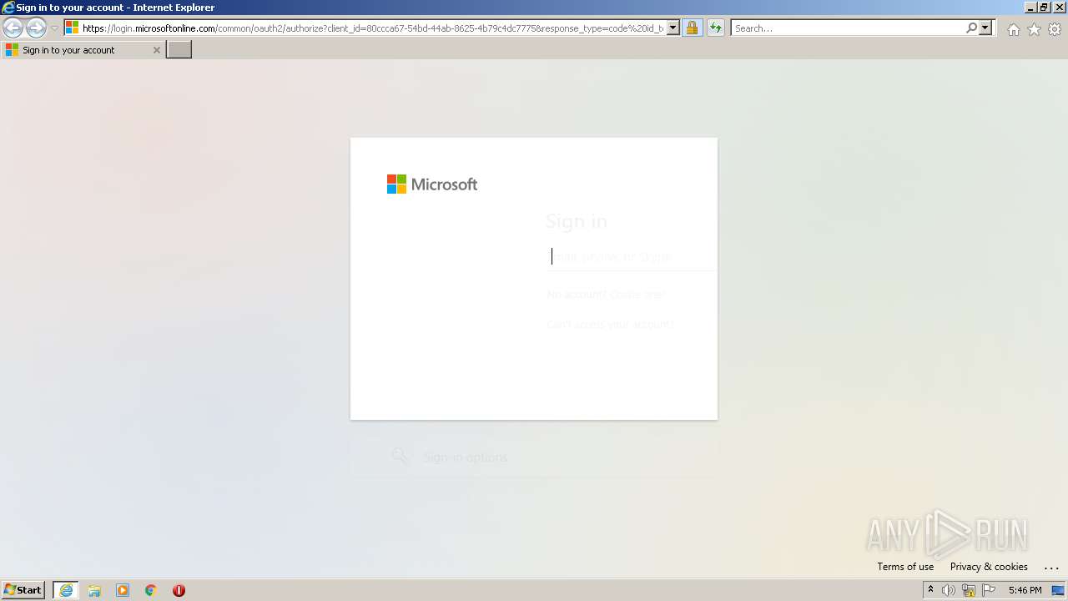Click the email or phone input field
Image resolution: width=1068 pixels, height=601 pixels.
(631, 257)
